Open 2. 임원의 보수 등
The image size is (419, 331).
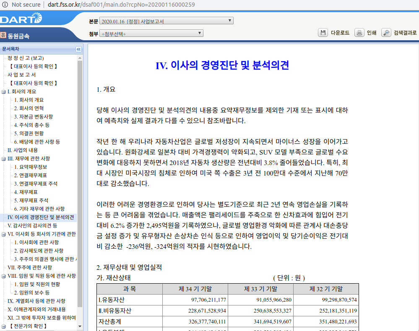pos(32,292)
